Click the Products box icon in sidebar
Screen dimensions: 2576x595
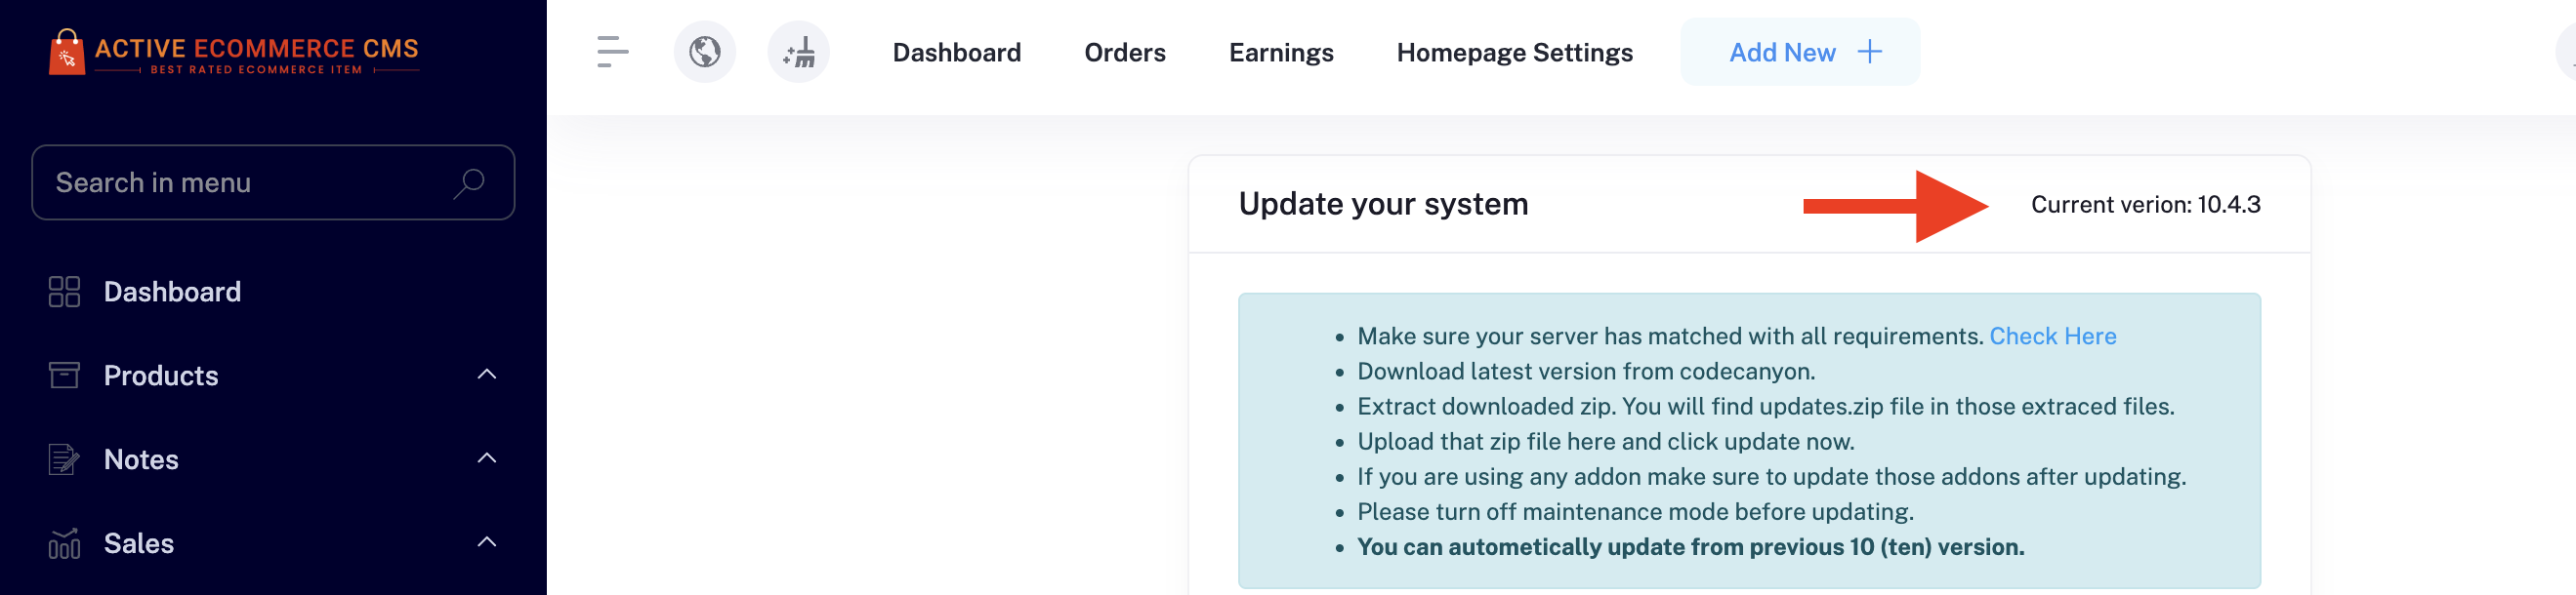[x=64, y=376]
